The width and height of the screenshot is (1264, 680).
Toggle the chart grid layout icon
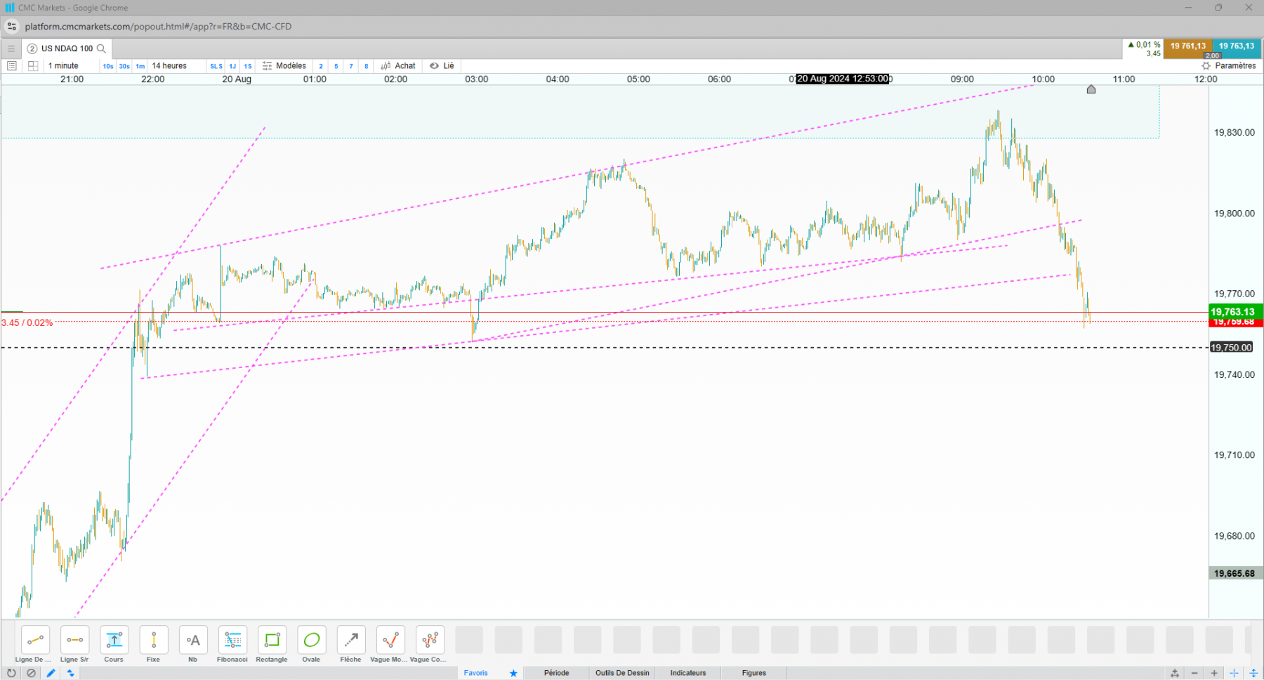click(32, 66)
